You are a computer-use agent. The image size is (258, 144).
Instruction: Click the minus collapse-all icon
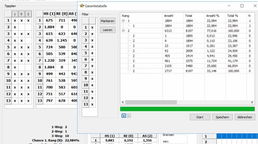(x=129, y=116)
